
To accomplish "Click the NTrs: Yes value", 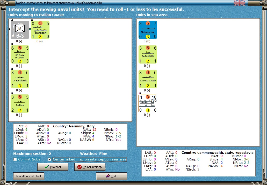I will [118, 140].
